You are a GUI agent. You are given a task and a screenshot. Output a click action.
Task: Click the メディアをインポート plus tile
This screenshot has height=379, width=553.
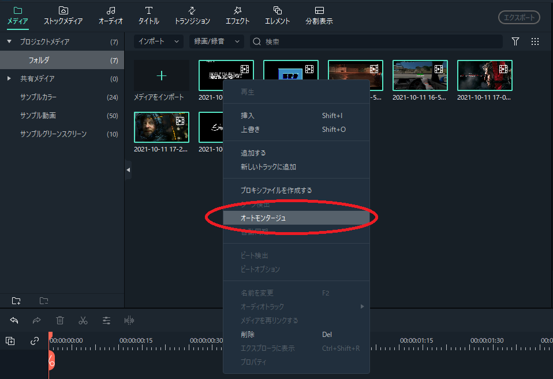(162, 75)
